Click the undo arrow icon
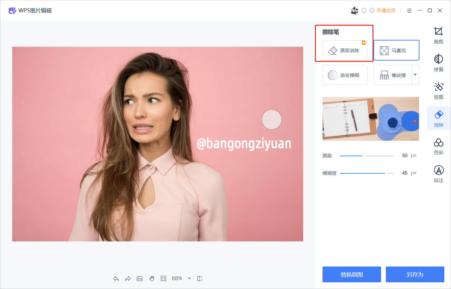The image size is (451, 289). click(x=116, y=279)
